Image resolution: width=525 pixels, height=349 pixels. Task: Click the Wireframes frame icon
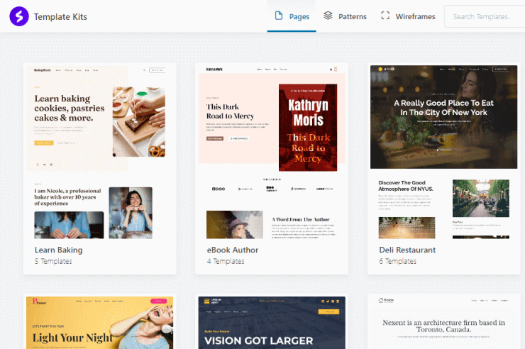tap(385, 16)
